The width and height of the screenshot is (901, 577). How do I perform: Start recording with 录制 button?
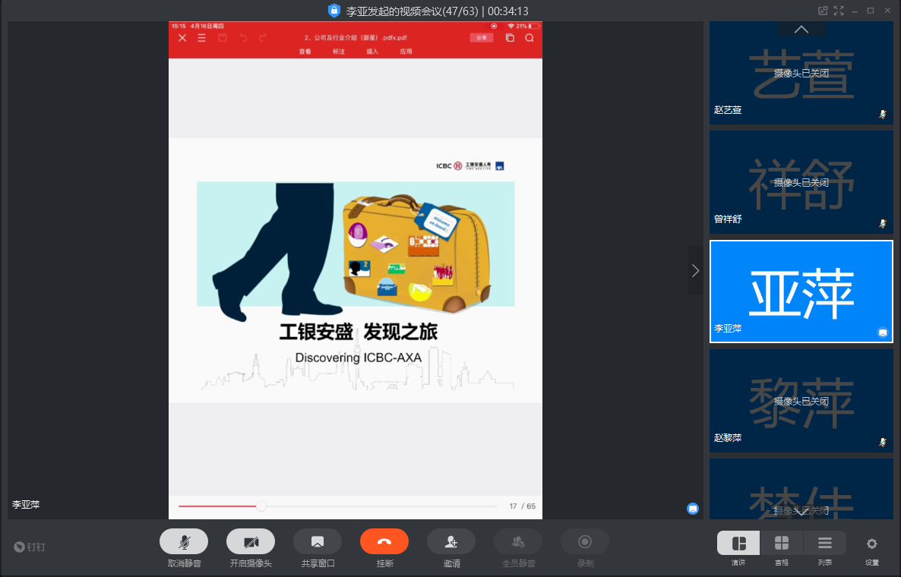(x=585, y=541)
